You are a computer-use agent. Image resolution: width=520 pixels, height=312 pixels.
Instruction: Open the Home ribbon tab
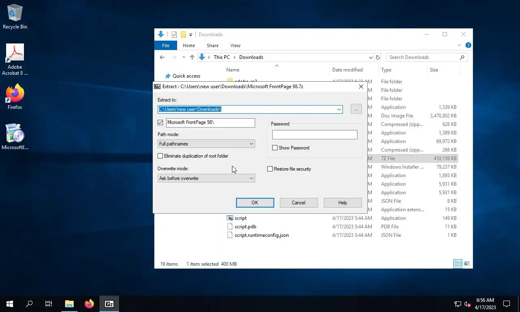click(x=189, y=45)
